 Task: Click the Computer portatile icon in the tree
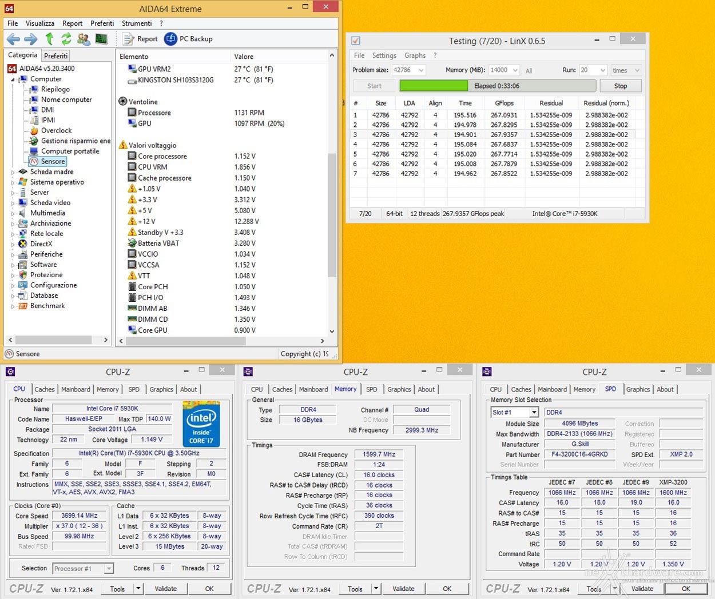[34, 151]
